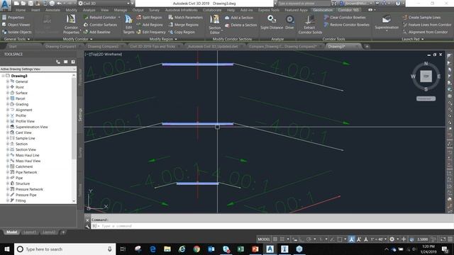Toggle polar tracking in the status bar
This screenshot has height=255, width=454.
pos(309,239)
